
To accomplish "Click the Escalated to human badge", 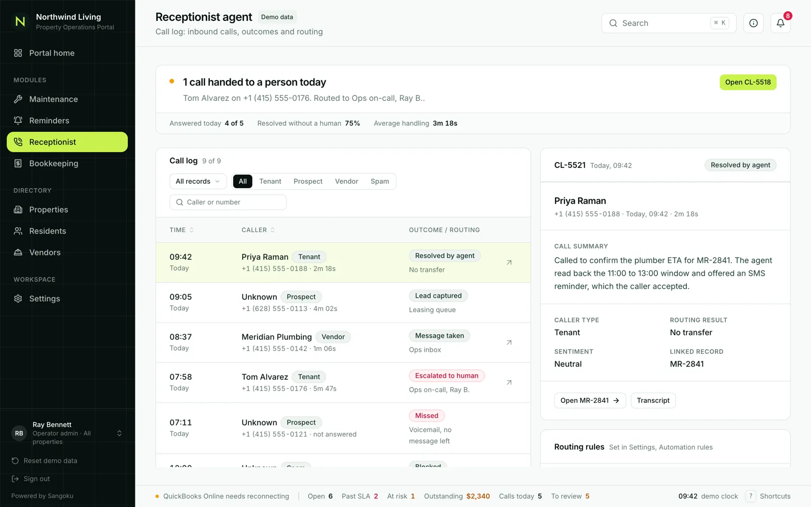I will tap(447, 376).
